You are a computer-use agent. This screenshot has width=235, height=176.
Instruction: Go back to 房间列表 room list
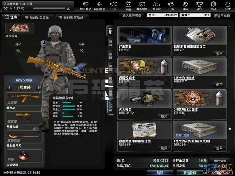(x=100, y=6)
